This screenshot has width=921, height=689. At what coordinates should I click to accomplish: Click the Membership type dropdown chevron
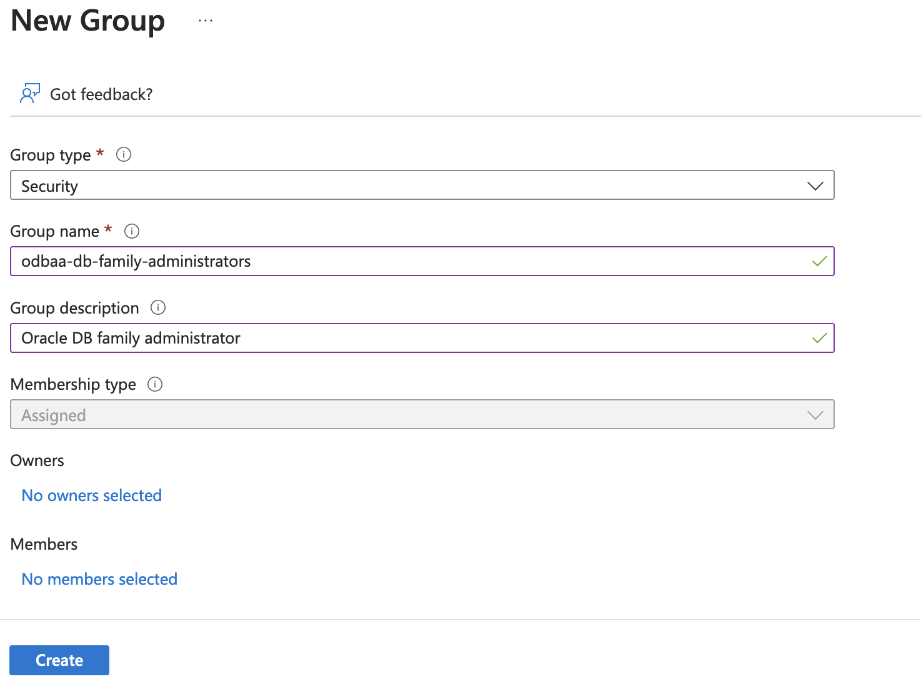tap(814, 414)
